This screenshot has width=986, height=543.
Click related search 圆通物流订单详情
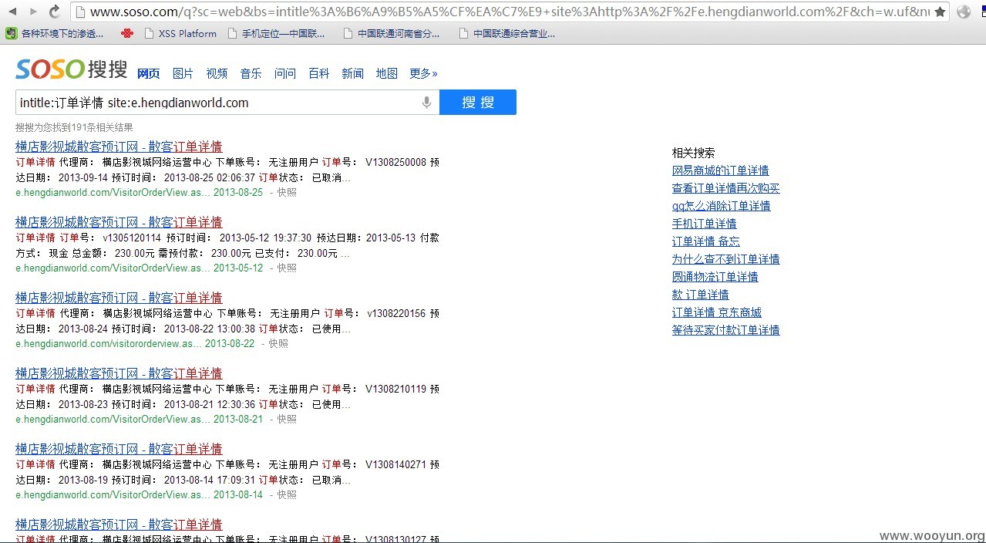pyautogui.click(x=715, y=277)
